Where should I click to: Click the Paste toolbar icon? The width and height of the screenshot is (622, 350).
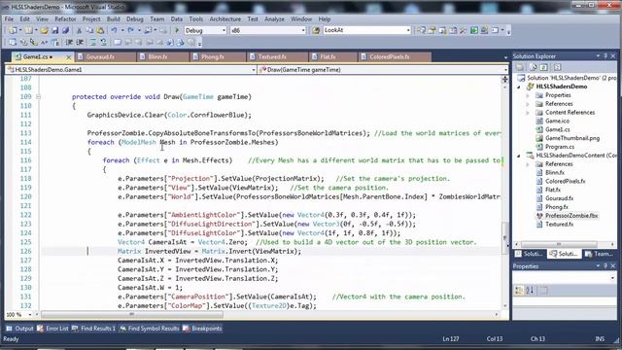(x=100, y=30)
